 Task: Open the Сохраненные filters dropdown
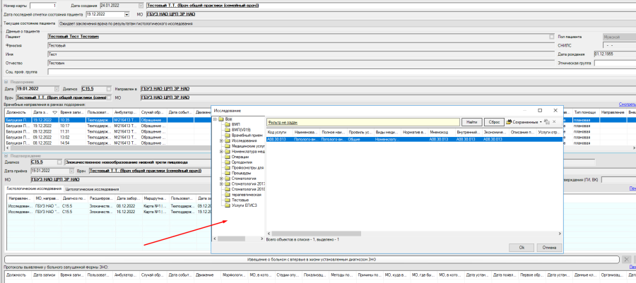point(524,122)
